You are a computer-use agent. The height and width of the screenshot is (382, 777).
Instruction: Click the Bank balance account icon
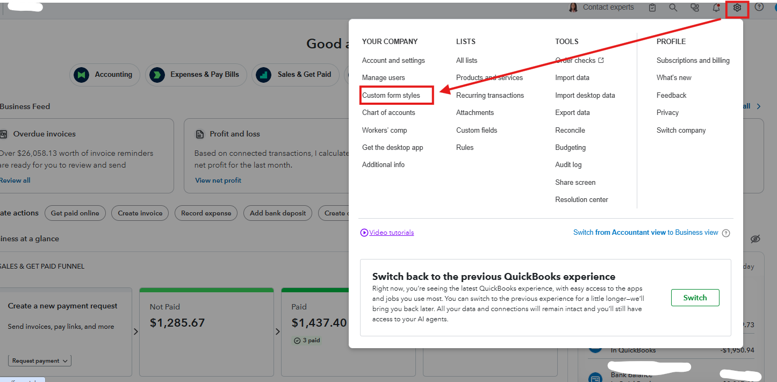pos(595,378)
